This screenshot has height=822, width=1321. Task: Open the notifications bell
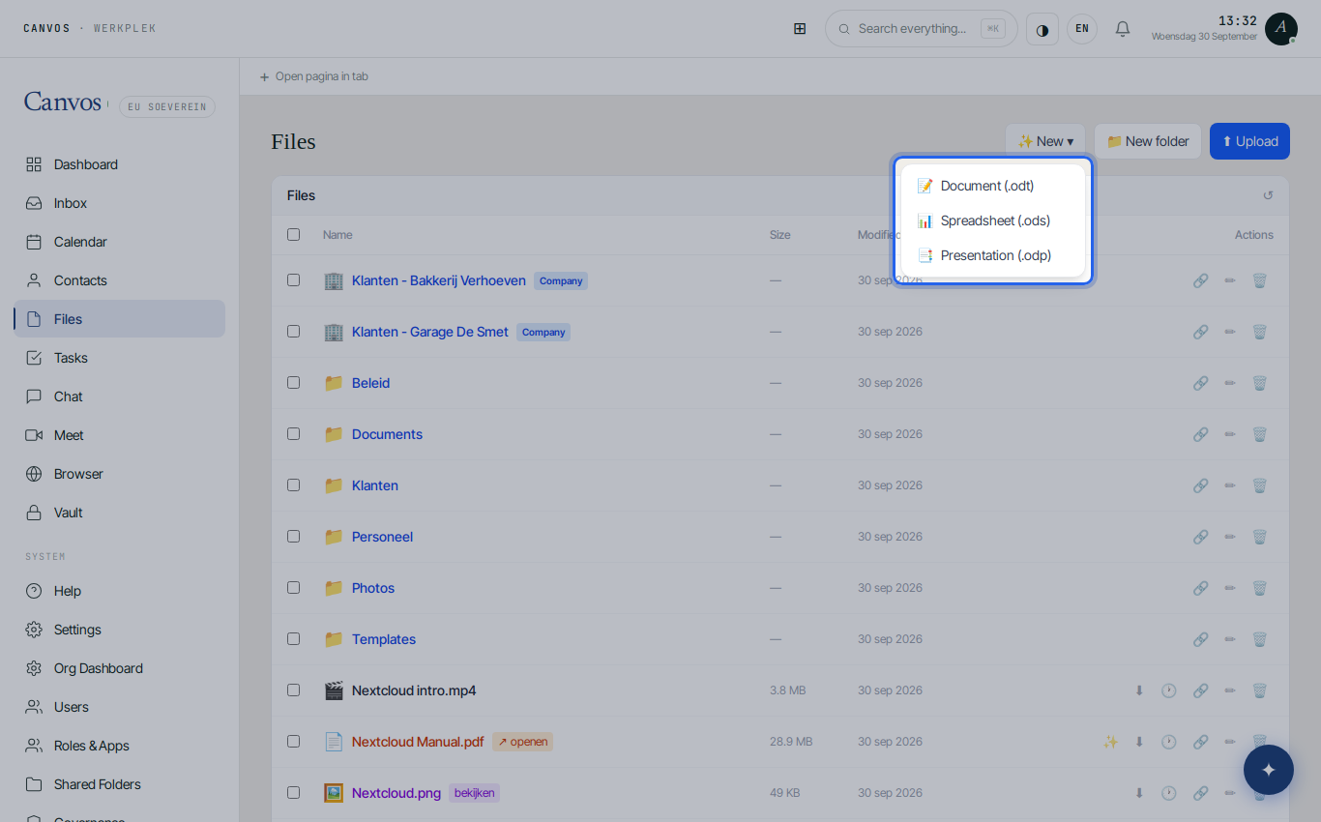click(1123, 28)
